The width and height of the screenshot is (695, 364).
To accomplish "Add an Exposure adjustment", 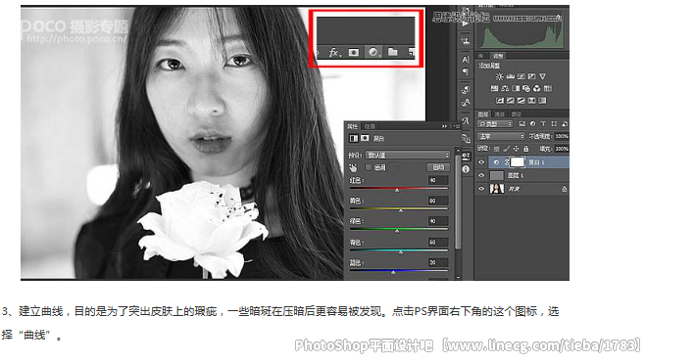I will pyautogui.click(x=532, y=76).
